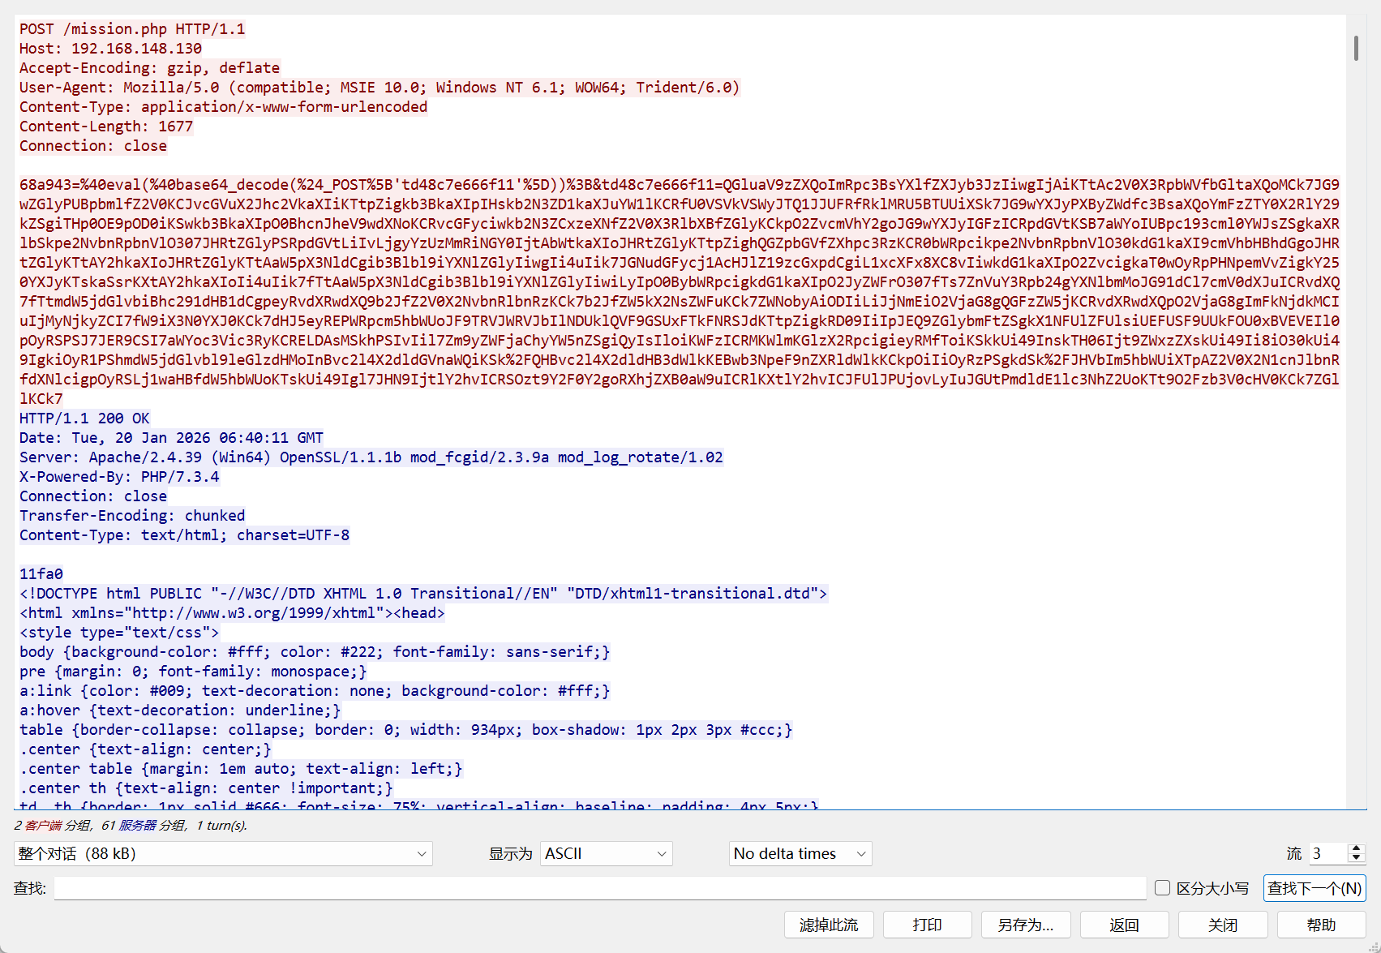This screenshot has height=953, width=1381.
Task: Click the POST /mission.php HTTP/1.1 request line
Action: tap(132, 29)
